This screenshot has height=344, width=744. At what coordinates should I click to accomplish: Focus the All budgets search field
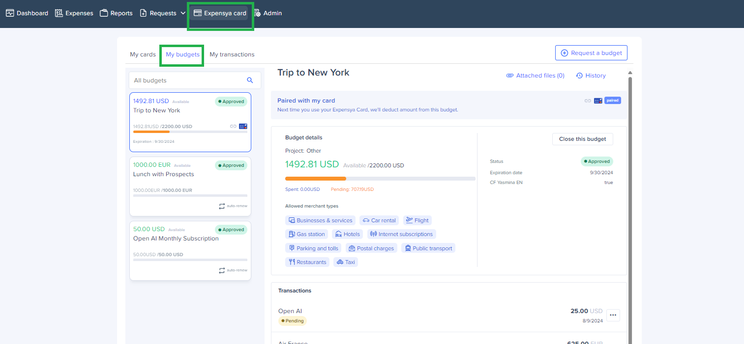click(187, 80)
